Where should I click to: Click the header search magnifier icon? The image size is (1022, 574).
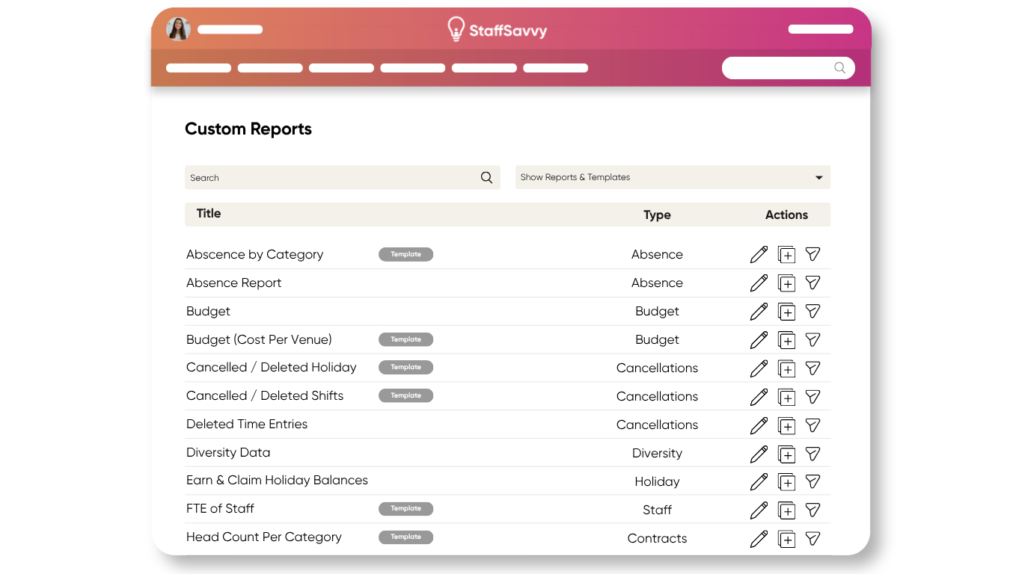pyautogui.click(x=839, y=68)
